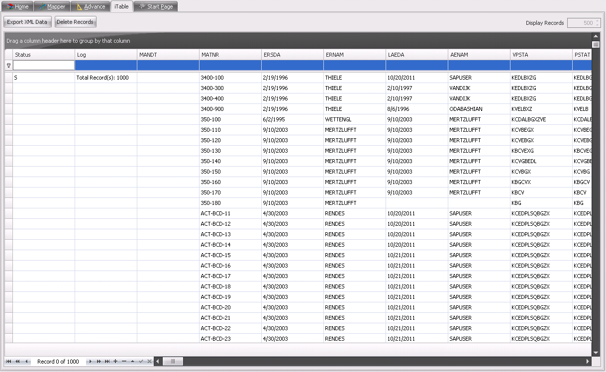Select MATNR cell '3400-900'
This screenshot has height=372, width=606.
(230, 109)
